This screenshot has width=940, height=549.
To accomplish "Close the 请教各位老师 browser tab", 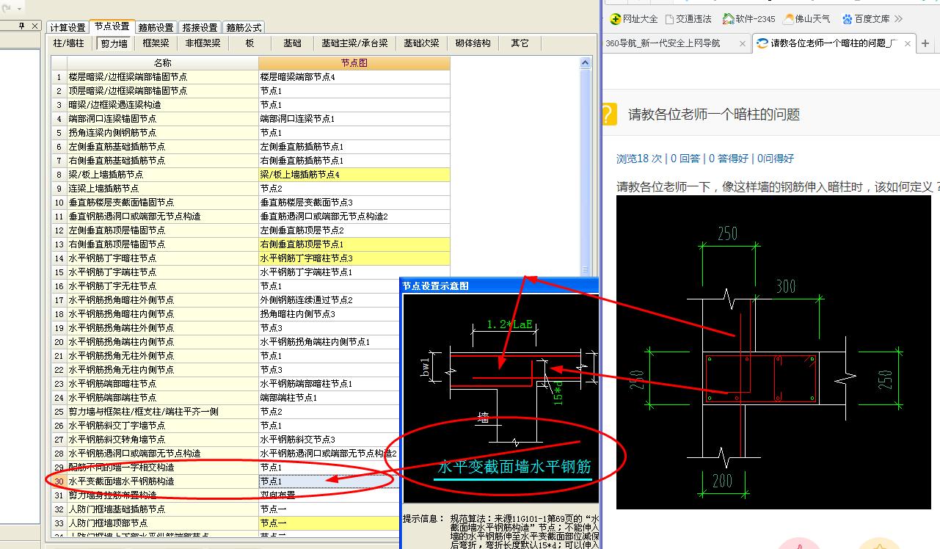I will tap(908, 43).
